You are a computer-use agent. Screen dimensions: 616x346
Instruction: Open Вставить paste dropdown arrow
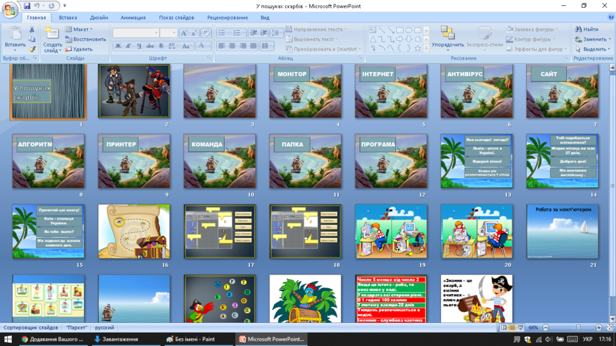coord(15,50)
